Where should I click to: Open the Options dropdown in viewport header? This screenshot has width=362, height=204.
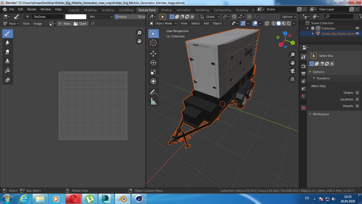[289, 17]
